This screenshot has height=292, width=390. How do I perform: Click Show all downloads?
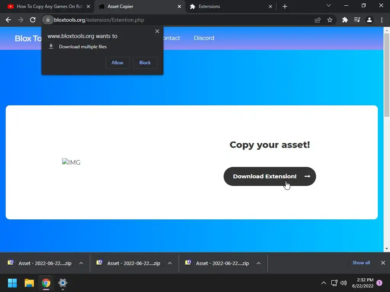pos(361,263)
